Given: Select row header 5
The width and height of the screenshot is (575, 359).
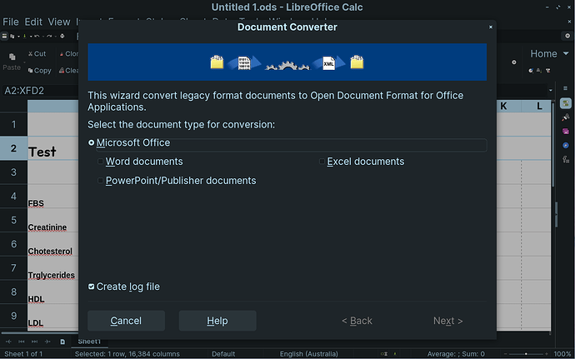Looking at the screenshot, I should pos(13,220).
